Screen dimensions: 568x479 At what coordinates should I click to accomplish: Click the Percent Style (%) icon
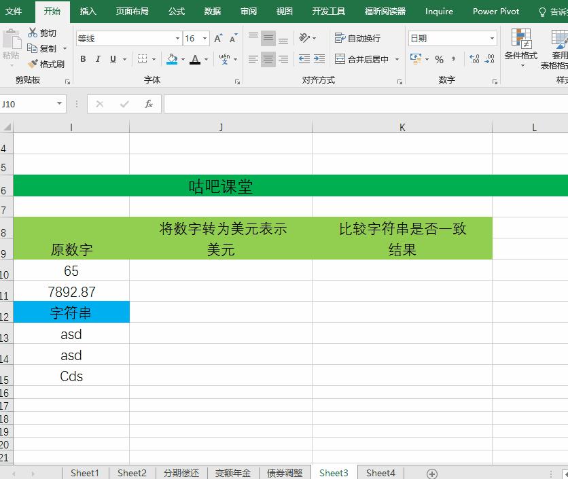[440, 59]
